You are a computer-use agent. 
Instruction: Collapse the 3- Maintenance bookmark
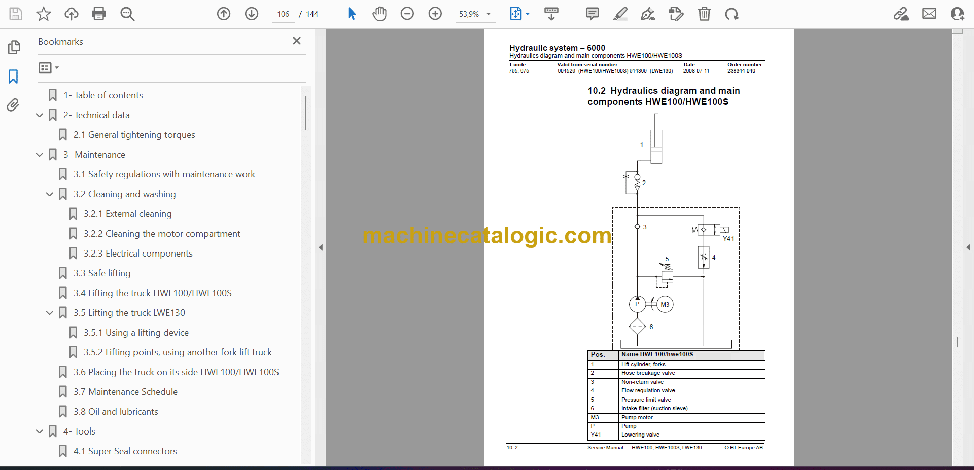tap(40, 155)
